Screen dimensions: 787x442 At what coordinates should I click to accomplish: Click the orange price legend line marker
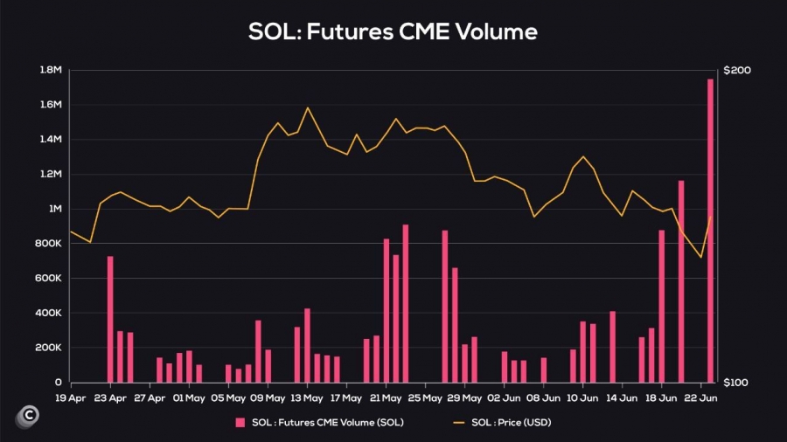[x=459, y=423]
